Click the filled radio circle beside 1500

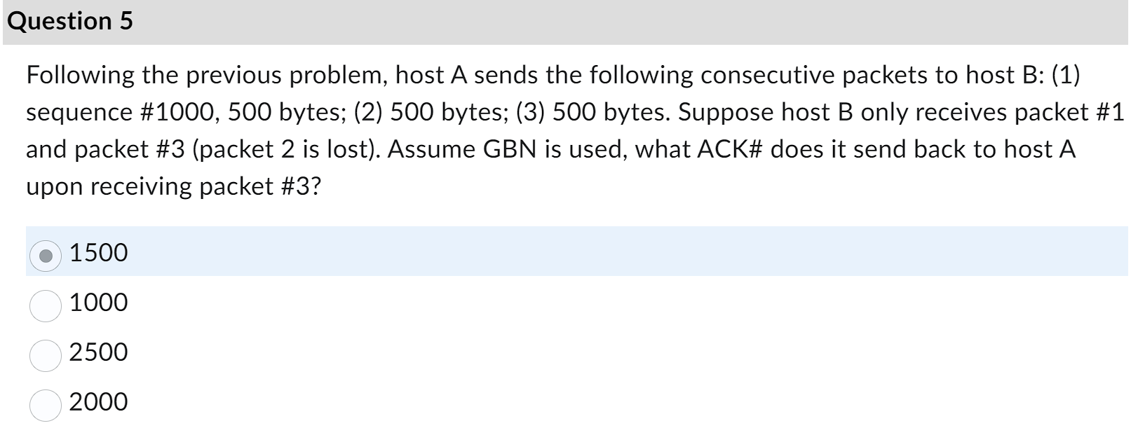tap(45, 255)
